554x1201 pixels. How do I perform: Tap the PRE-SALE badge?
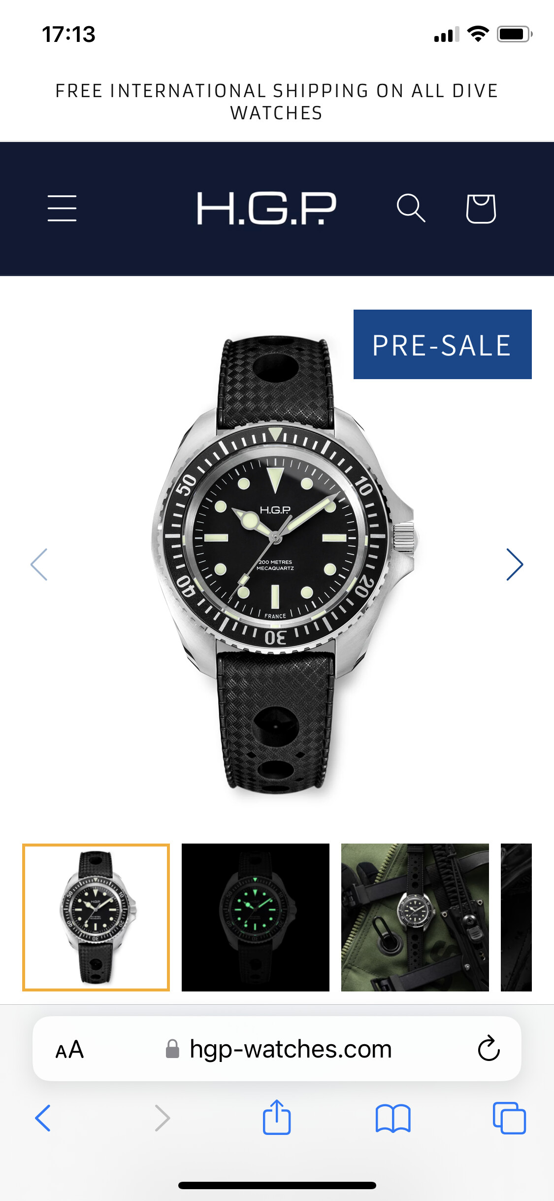point(443,344)
